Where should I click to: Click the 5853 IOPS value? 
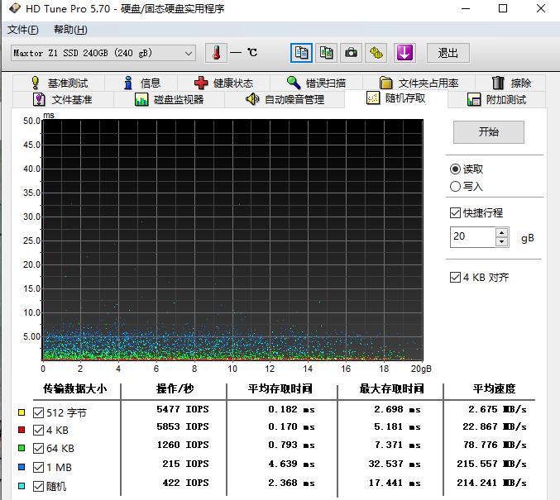pyautogui.click(x=183, y=426)
